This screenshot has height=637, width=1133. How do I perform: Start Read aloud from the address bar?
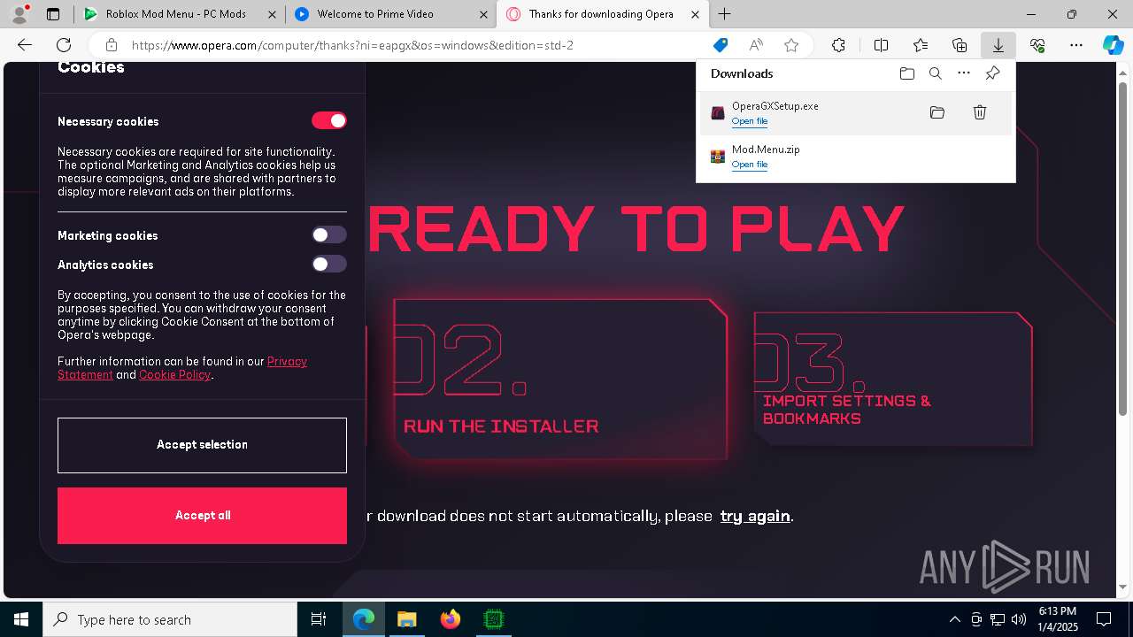click(x=756, y=45)
